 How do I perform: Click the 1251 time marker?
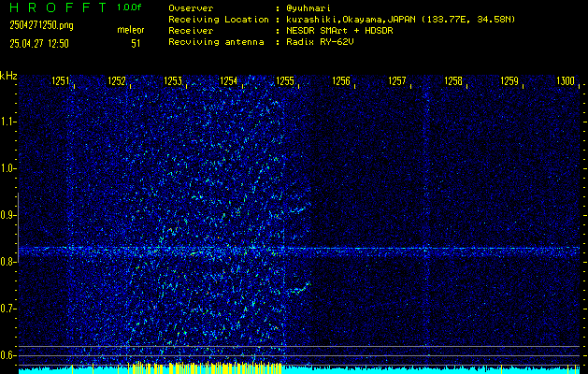point(61,81)
